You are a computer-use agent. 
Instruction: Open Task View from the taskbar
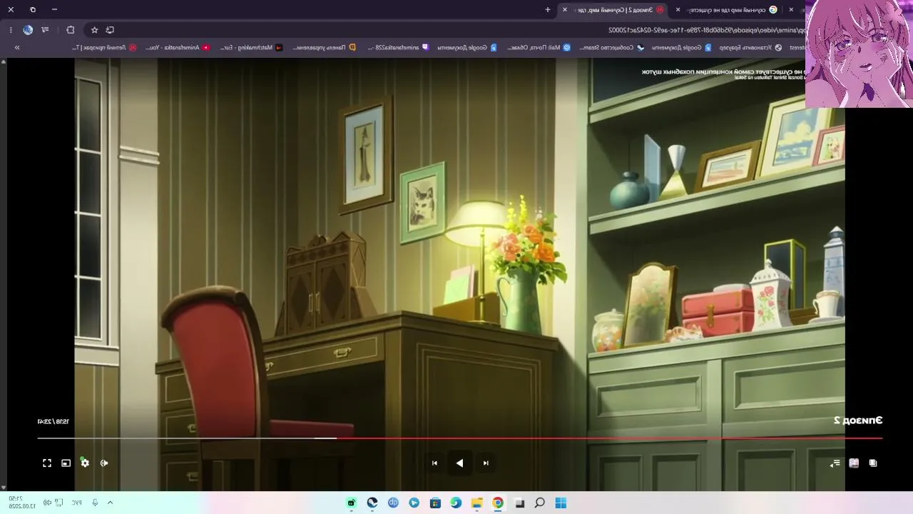pyautogui.click(x=519, y=503)
